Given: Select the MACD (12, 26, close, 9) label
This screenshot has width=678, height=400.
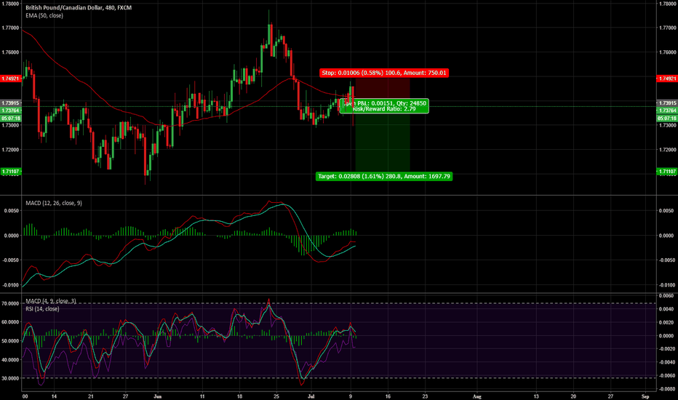Looking at the screenshot, I should click(54, 203).
